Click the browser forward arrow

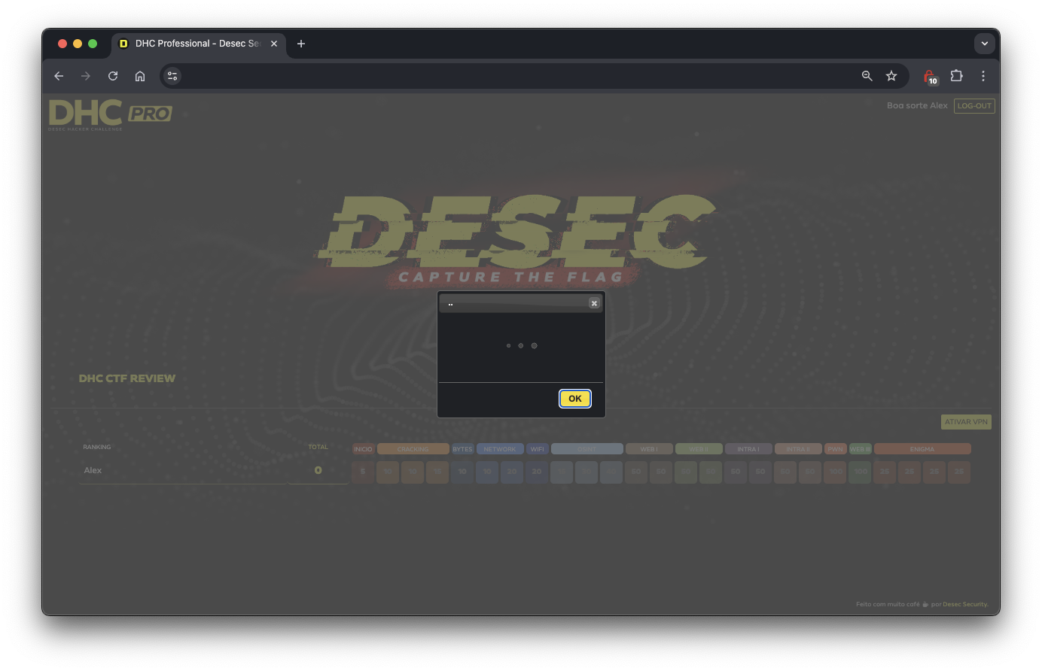pyautogui.click(x=86, y=76)
